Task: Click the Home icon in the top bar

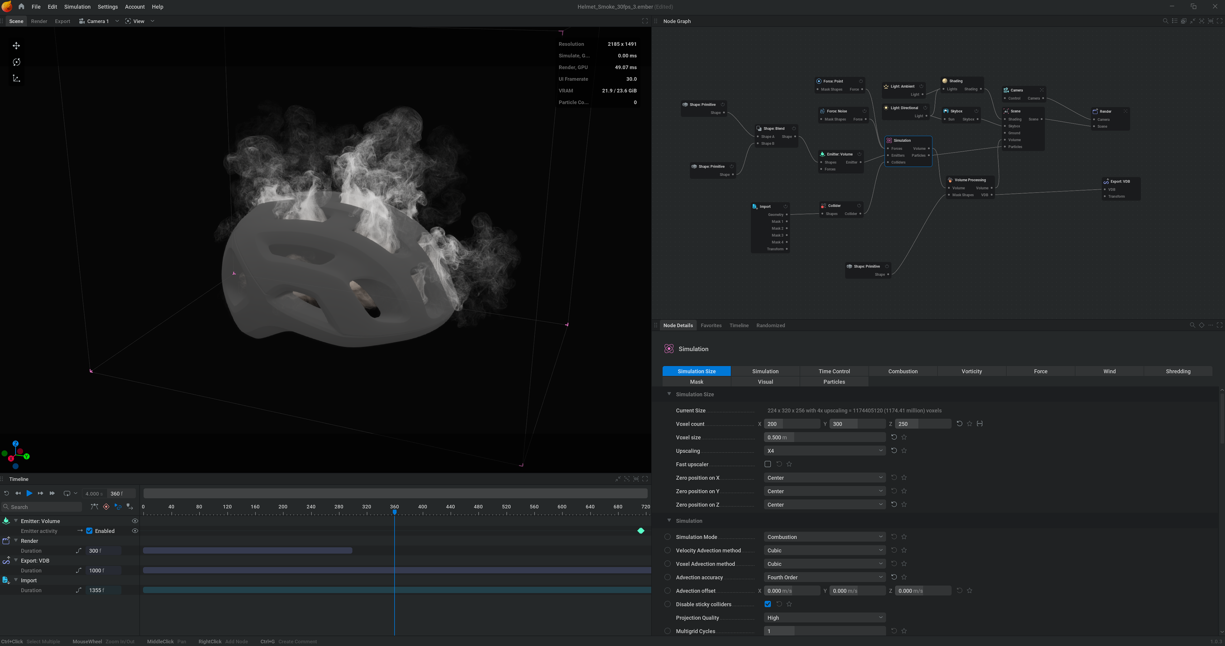Action: tap(21, 7)
